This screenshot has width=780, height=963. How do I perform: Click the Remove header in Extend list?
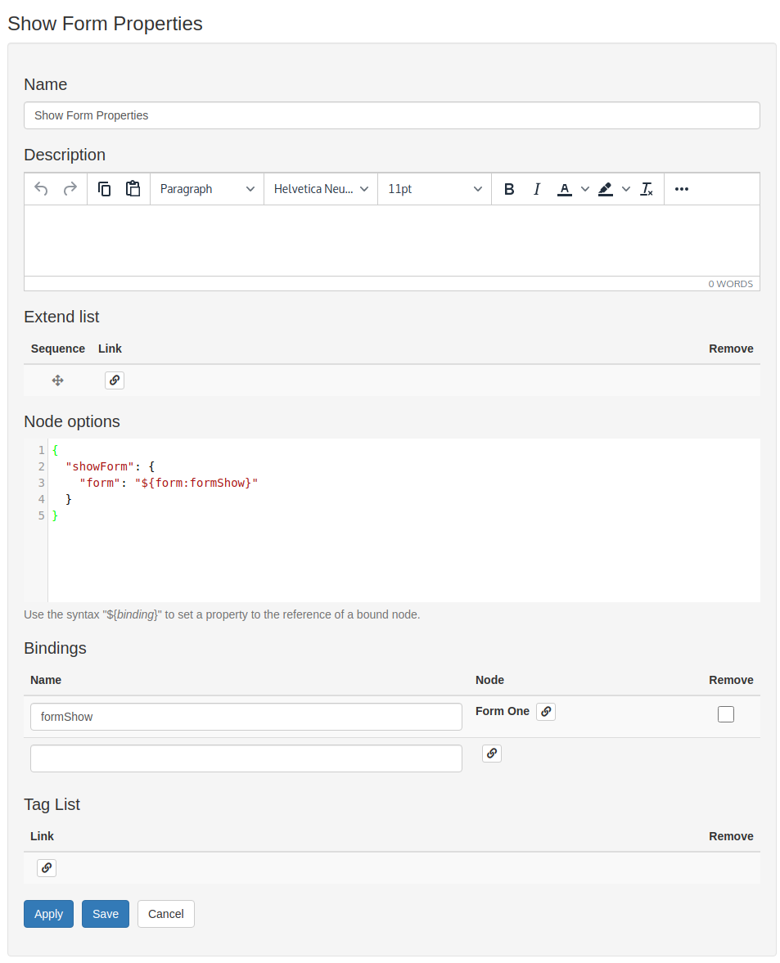coord(731,349)
